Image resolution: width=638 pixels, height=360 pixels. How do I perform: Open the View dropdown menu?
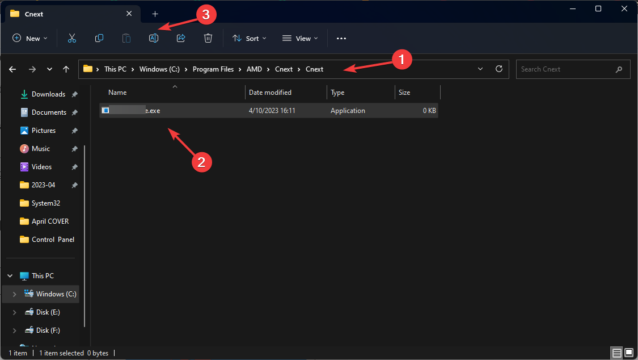[x=300, y=38]
